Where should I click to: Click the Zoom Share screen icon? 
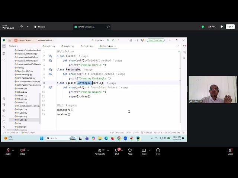(144, 152)
